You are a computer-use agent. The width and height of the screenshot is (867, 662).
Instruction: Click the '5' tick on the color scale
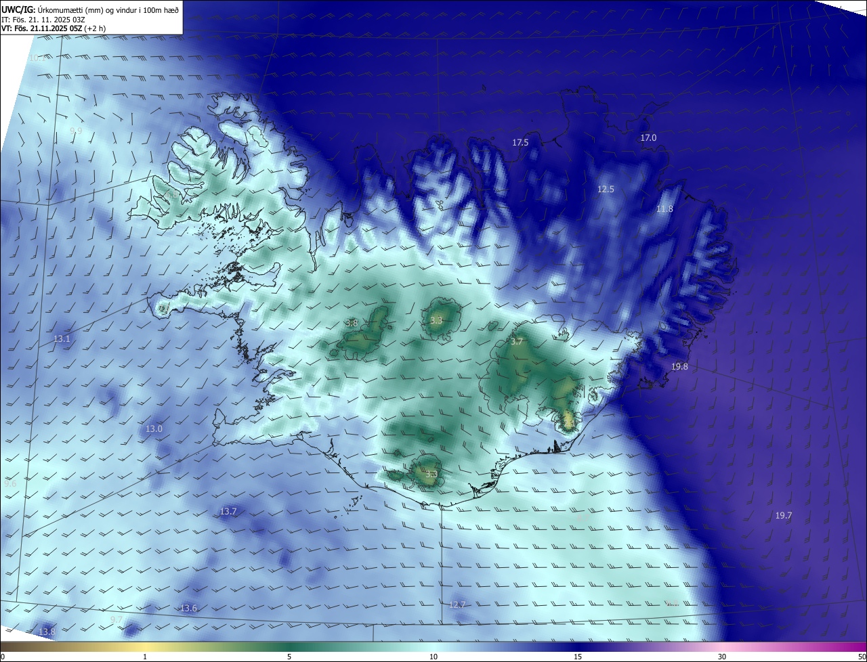pos(289,657)
